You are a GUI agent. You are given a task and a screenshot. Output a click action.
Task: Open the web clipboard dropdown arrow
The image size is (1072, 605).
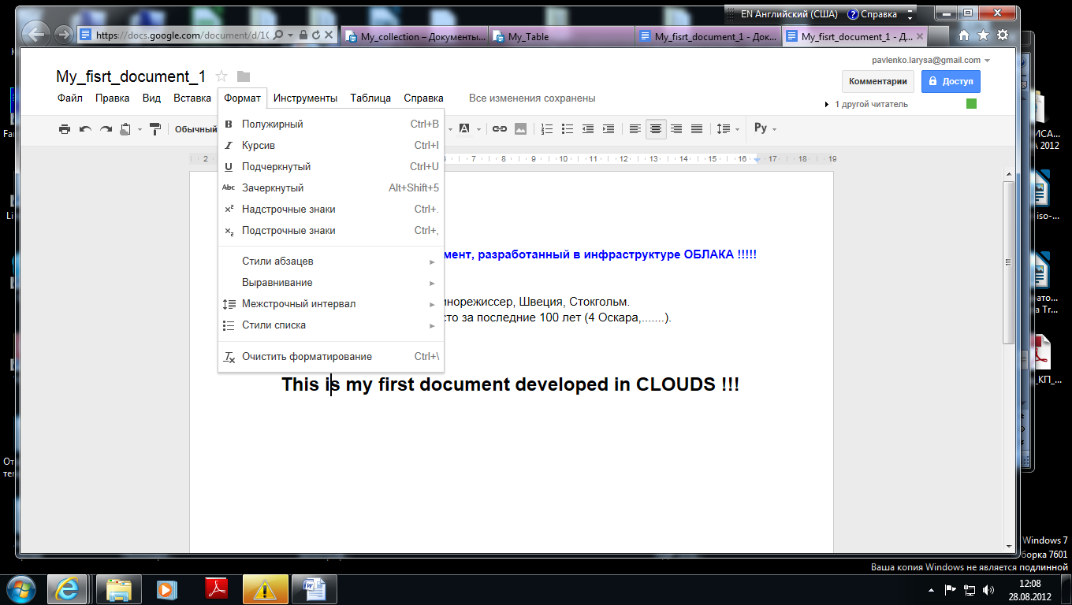coord(140,129)
